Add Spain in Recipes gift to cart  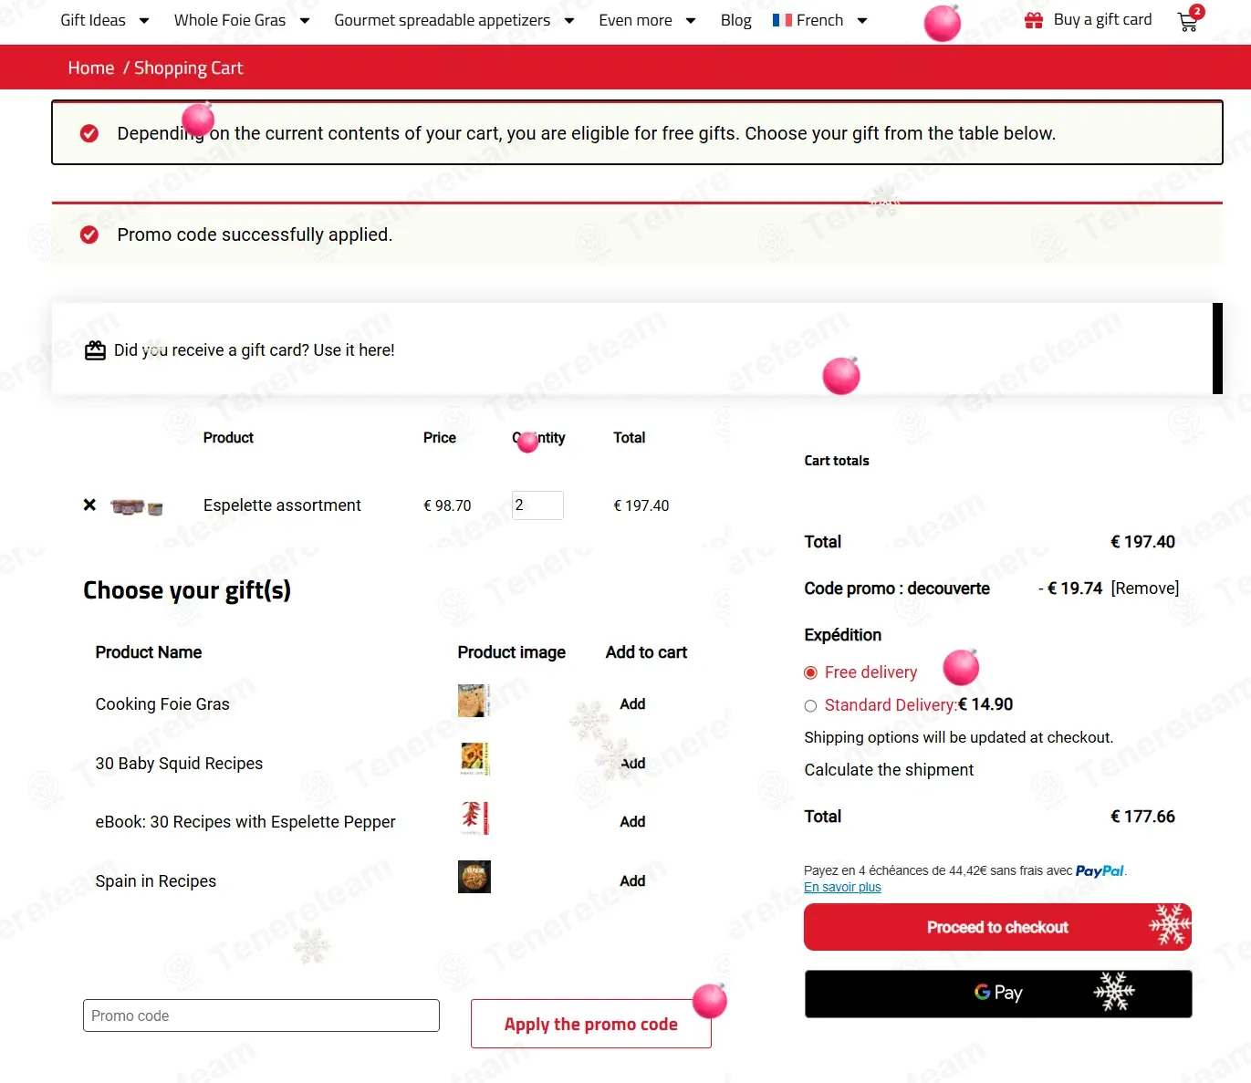coord(632,881)
